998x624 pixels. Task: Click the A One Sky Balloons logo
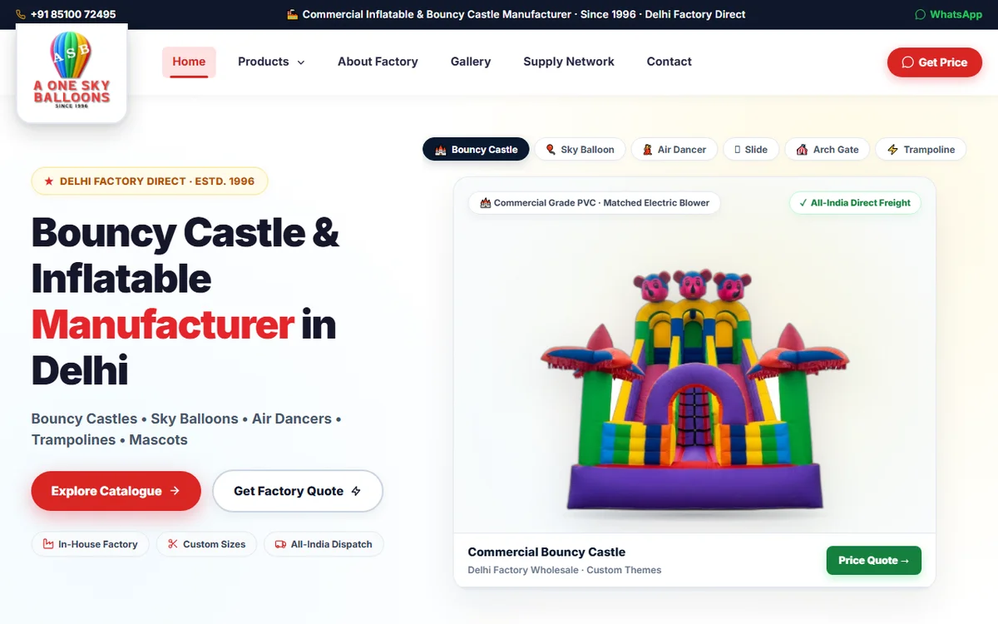point(72,73)
